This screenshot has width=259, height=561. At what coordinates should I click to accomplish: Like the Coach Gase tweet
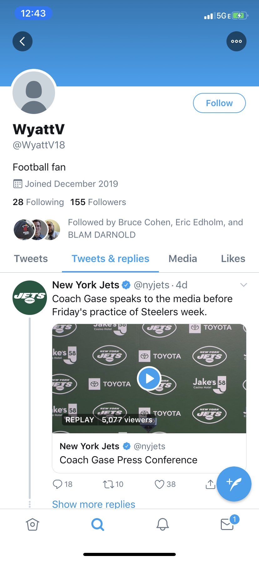coord(160,484)
